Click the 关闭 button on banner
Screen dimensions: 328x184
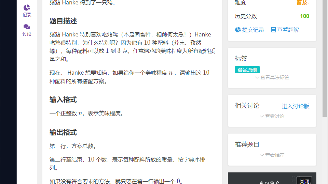[304, 181]
